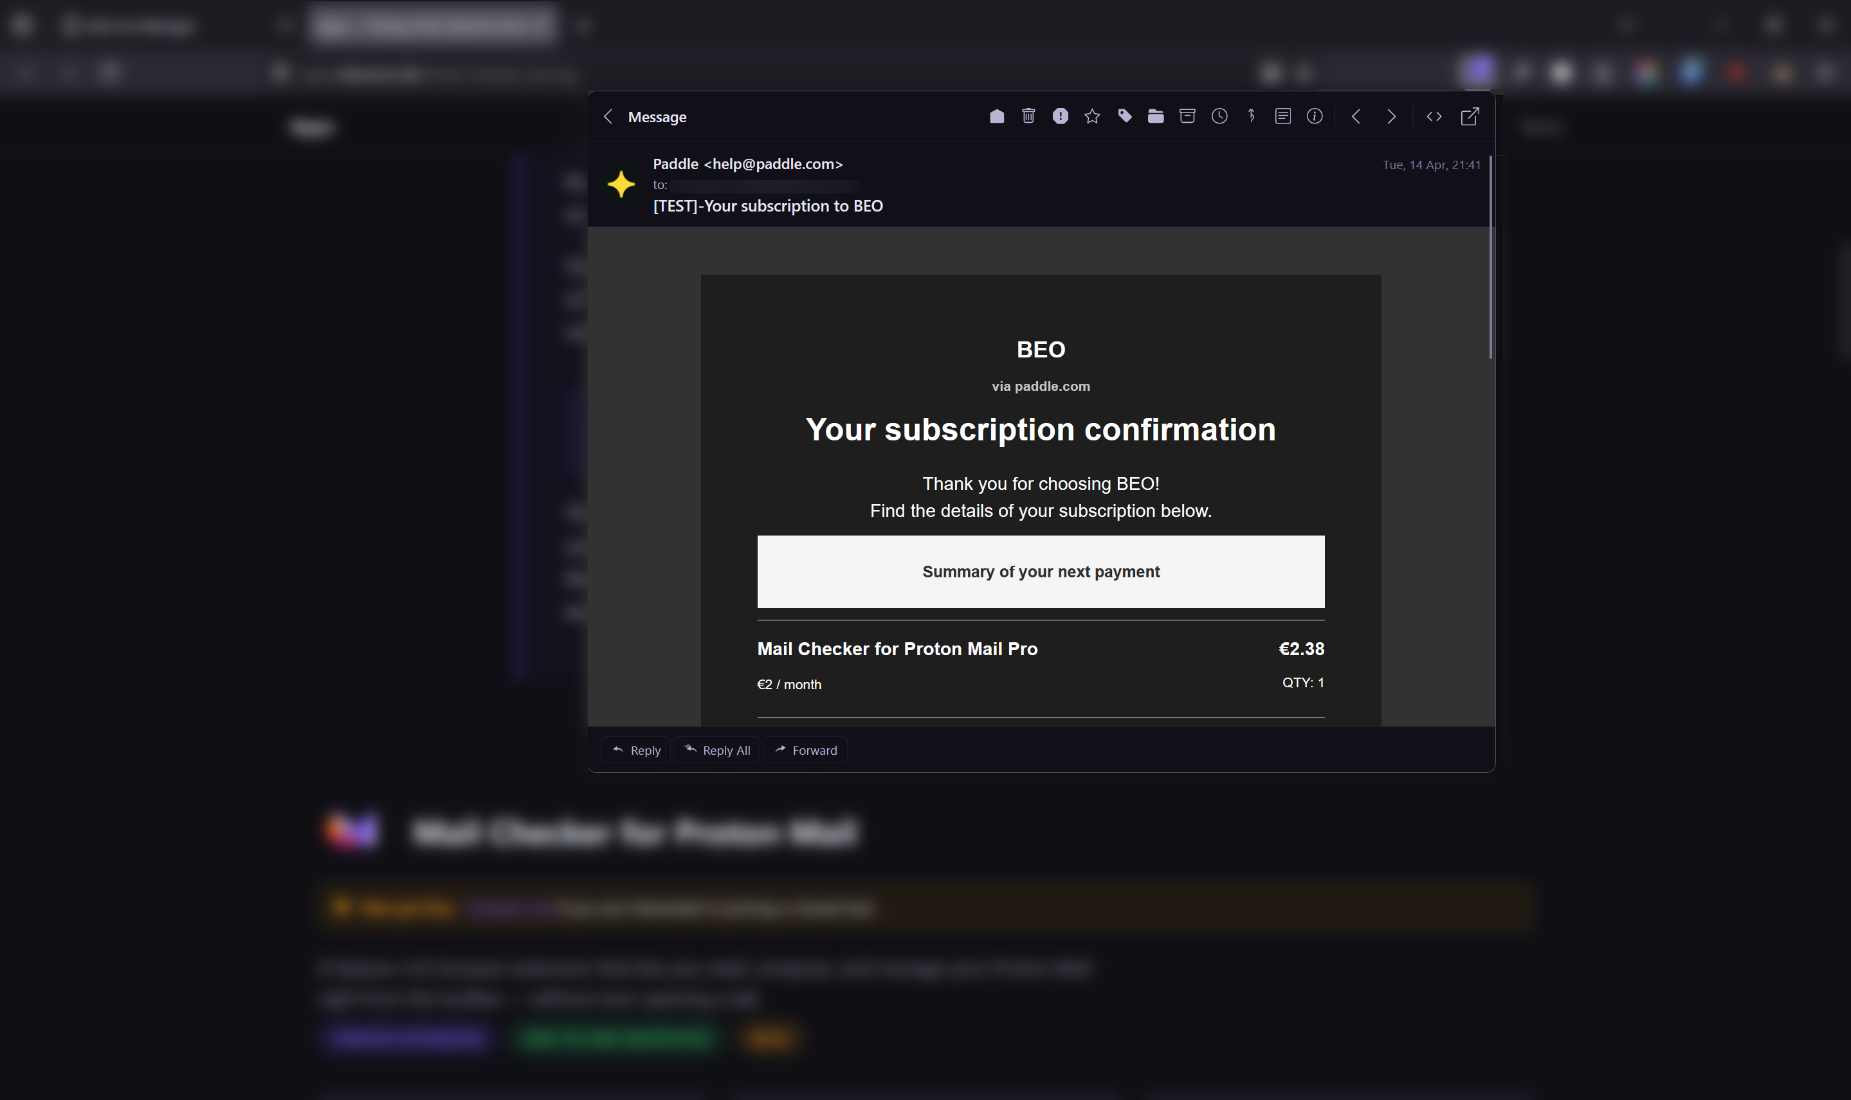Screen dimensions: 1851x1100
Task: Switch to plain text reader view icon
Action: [x=1283, y=116]
